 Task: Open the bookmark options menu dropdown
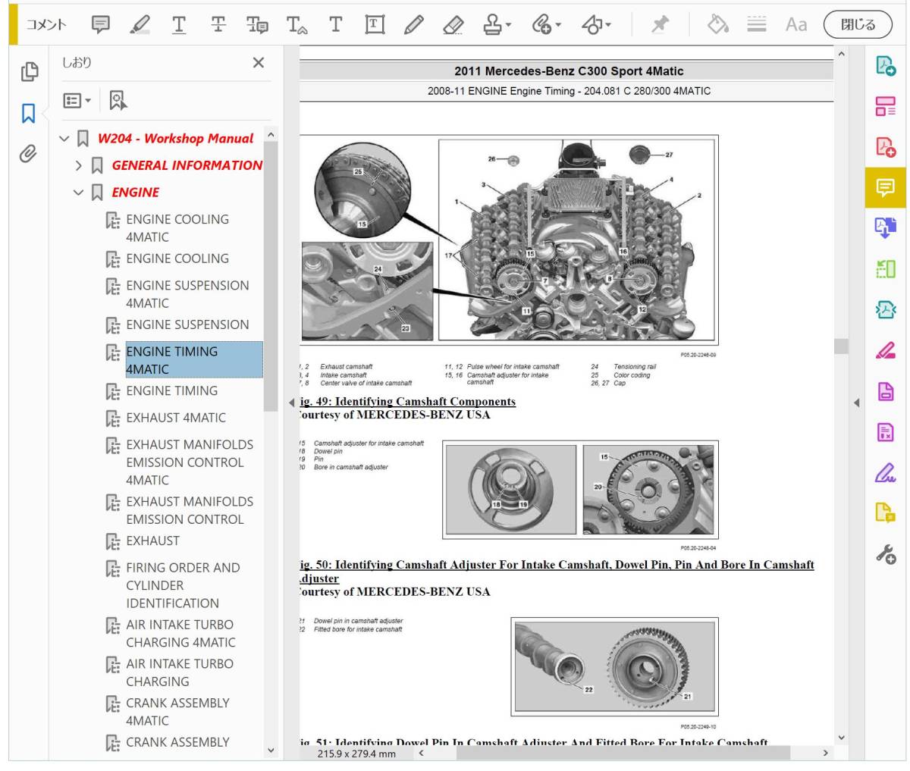point(77,100)
